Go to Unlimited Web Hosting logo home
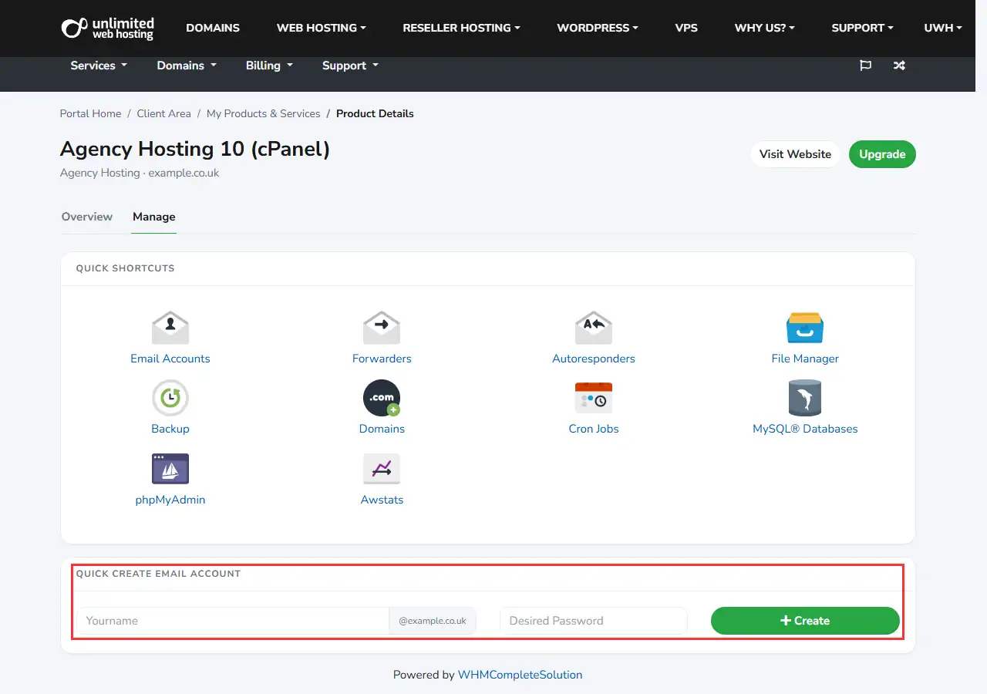This screenshot has height=694, width=987. tap(107, 28)
